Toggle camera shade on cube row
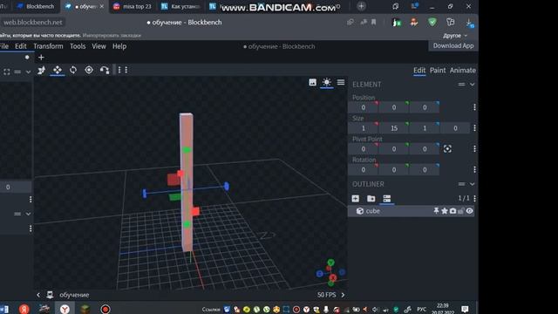 (x=453, y=211)
